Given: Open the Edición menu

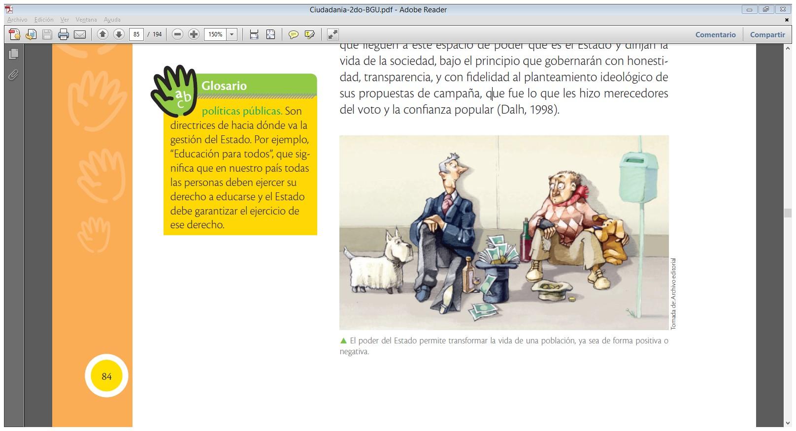Looking at the screenshot, I should [44, 20].
